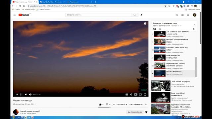Viewport: 212px width, 119px height.
Task: Play playlist item КИТ СОВЕСТИ 2021
Action: coord(174,34)
